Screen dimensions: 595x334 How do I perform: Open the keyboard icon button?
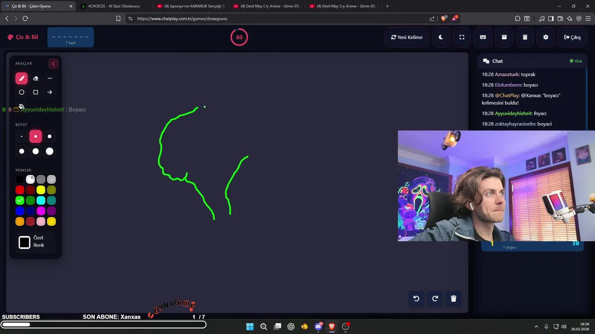click(x=483, y=37)
